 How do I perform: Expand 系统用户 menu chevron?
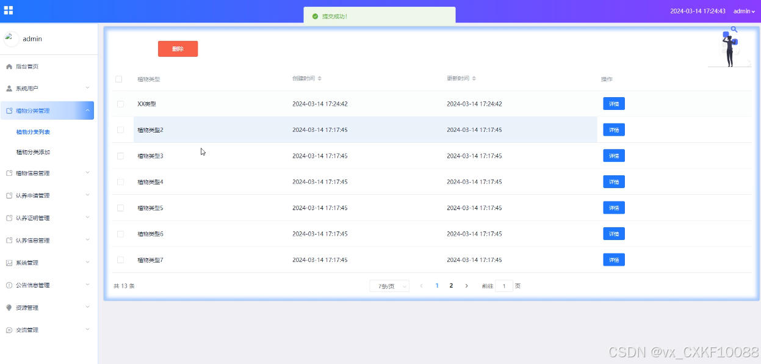(87, 88)
